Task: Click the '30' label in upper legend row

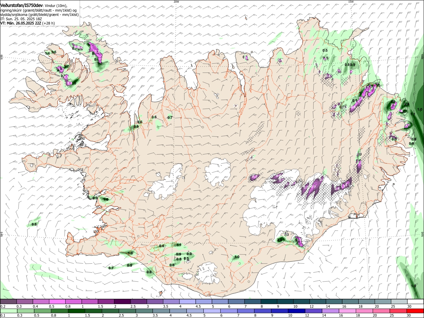Action: click(x=409, y=306)
